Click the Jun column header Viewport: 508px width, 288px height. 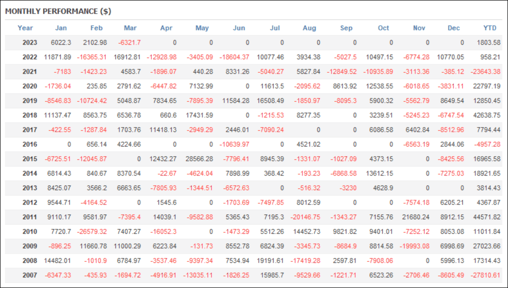pyautogui.click(x=239, y=28)
